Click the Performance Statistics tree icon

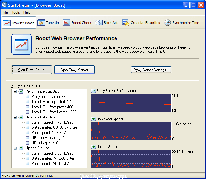(21, 91)
